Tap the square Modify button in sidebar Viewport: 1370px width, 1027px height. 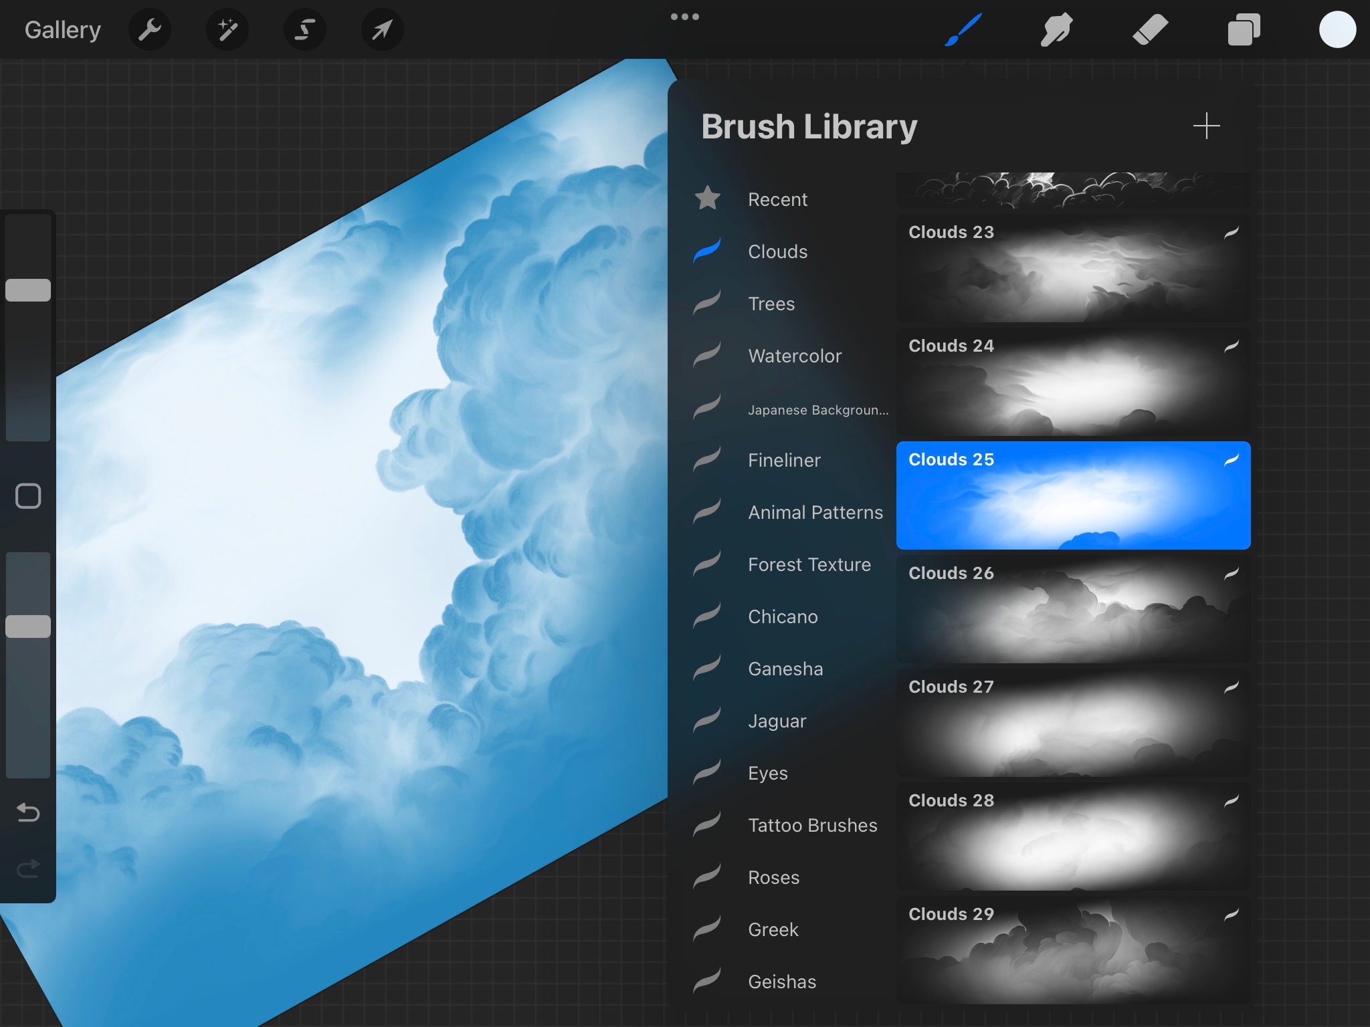pos(28,496)
